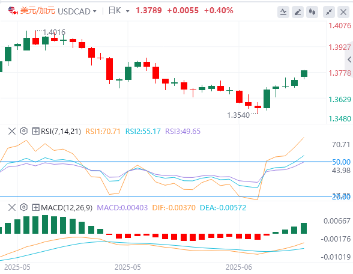The width and height of the screenshot is (353, 274).
Task: Toggle the RSI plus expand box
Action: click(35, 131)
